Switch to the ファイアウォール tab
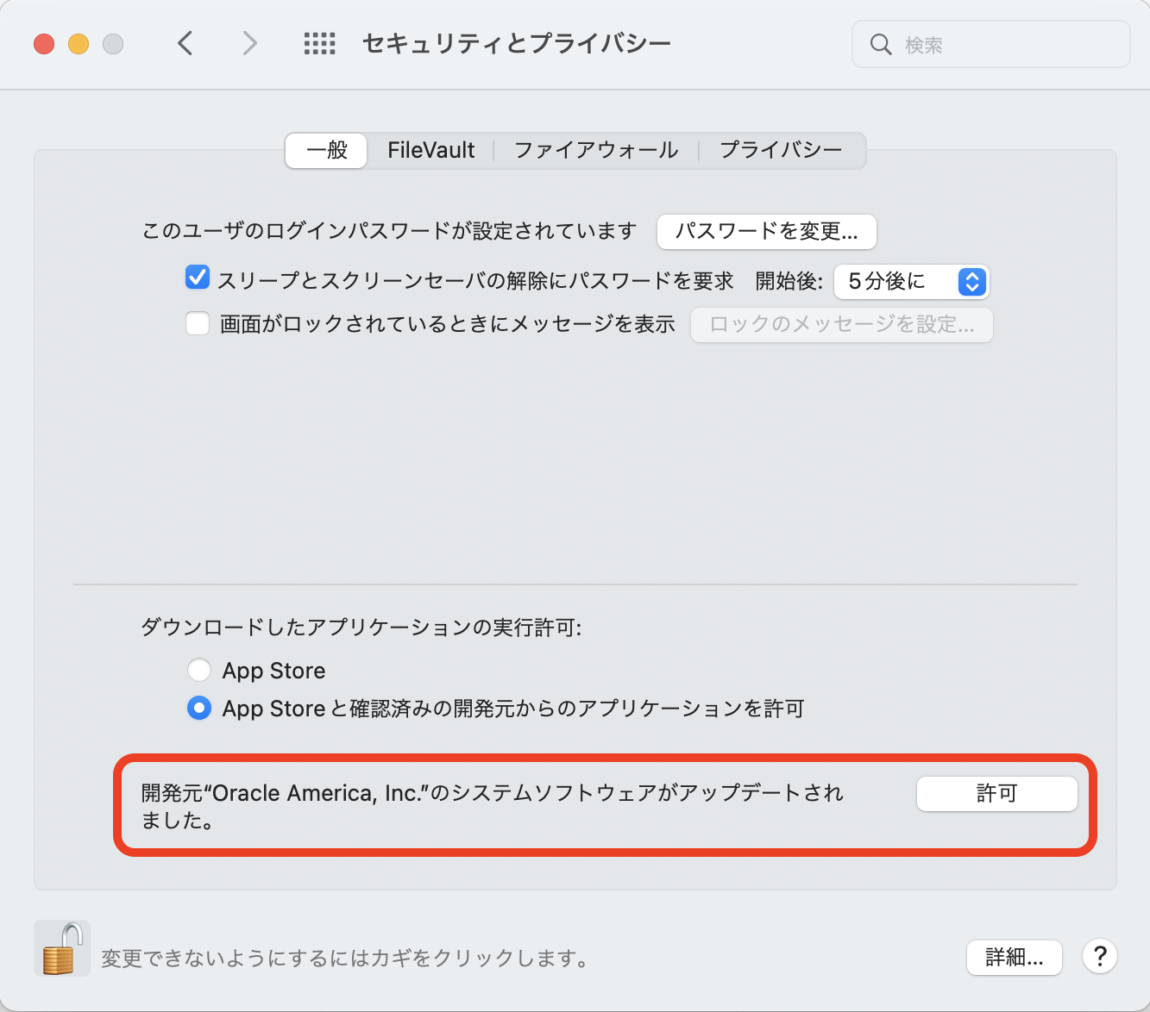Screen dimensions: 1150x1012 point(596,150)
